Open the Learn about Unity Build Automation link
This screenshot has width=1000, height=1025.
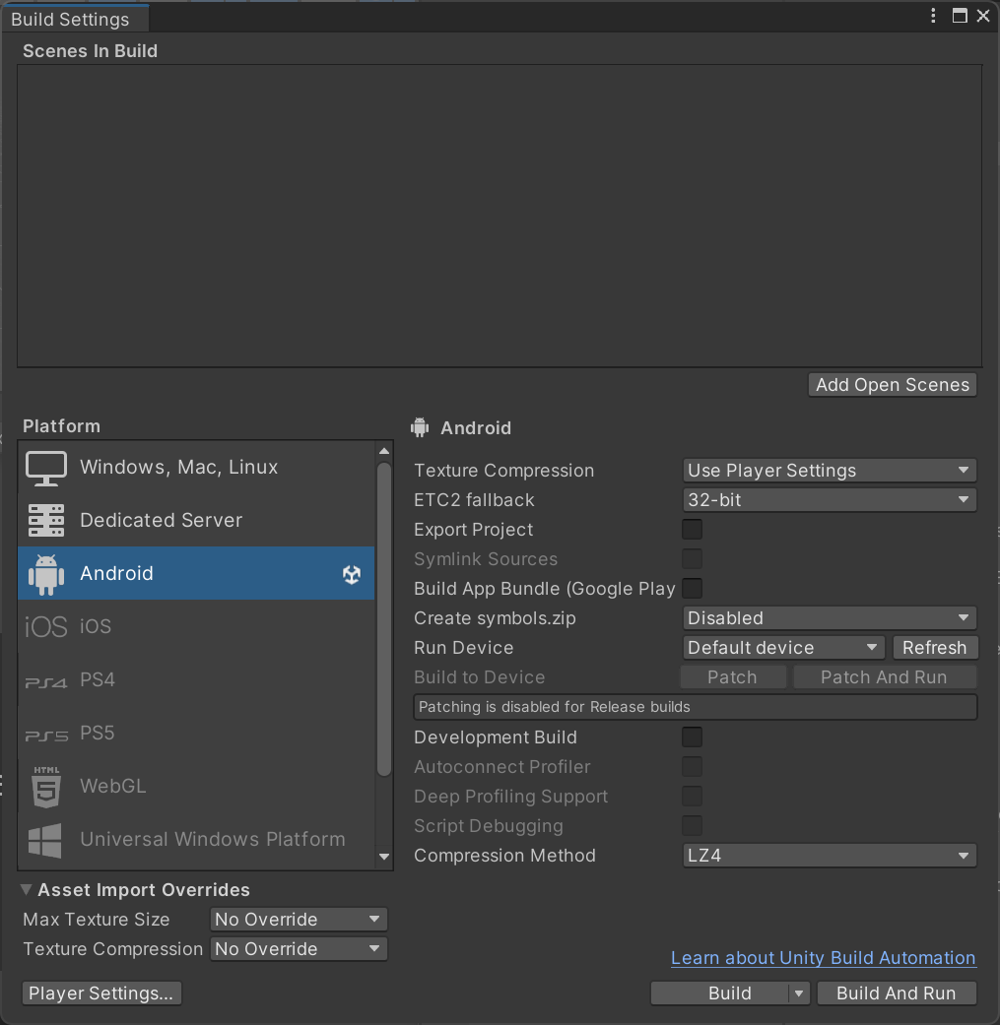coord(823,958)
